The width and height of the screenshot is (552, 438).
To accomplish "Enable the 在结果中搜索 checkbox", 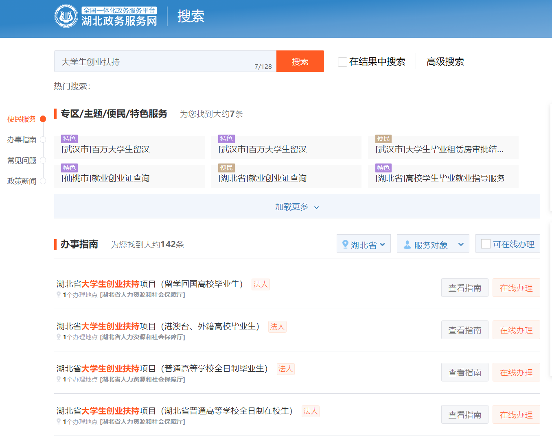I will (342, 62).
